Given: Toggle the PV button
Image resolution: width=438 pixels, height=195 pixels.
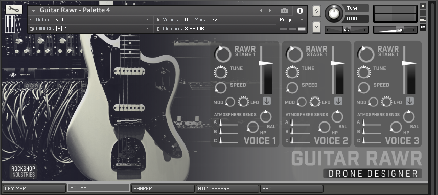Looking at the screenshot, I should (x=423, y=27).
